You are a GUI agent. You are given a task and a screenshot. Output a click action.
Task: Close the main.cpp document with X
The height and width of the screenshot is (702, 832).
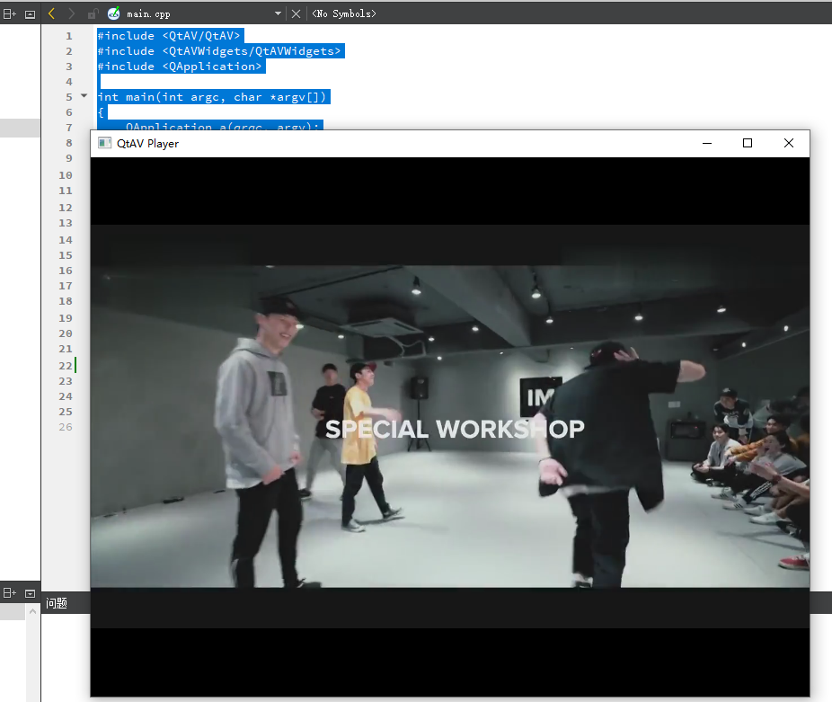297,13
